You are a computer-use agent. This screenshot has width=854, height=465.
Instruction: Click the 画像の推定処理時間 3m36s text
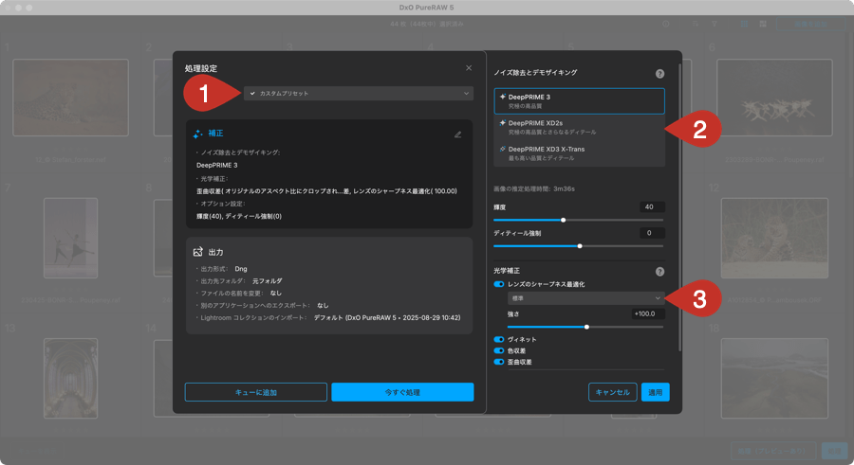coord(533,188)
